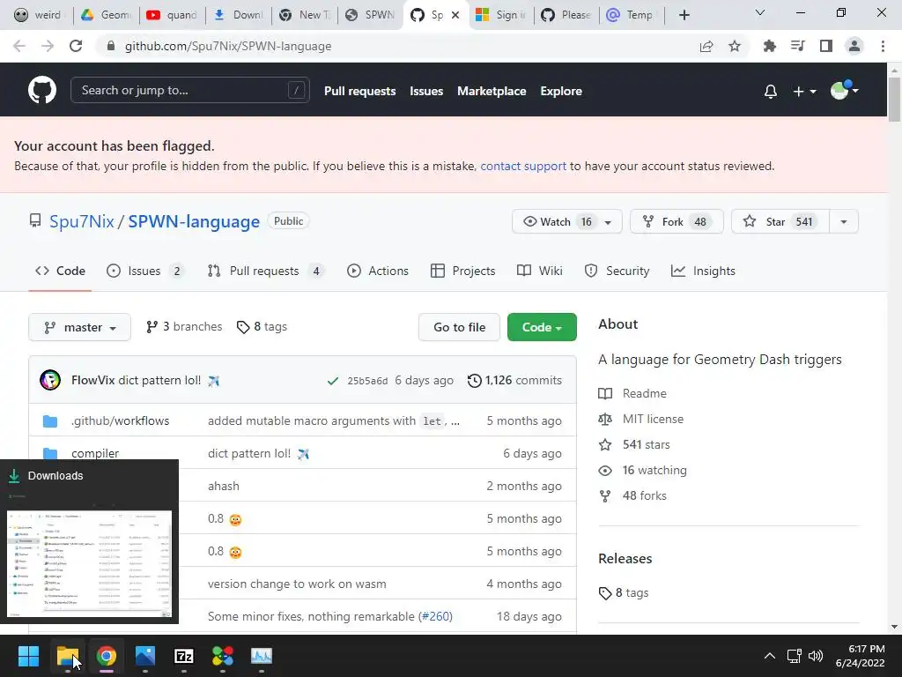Open the user avatar menu
The width and height of the screenshot is (902, 677).
(844, 91)
